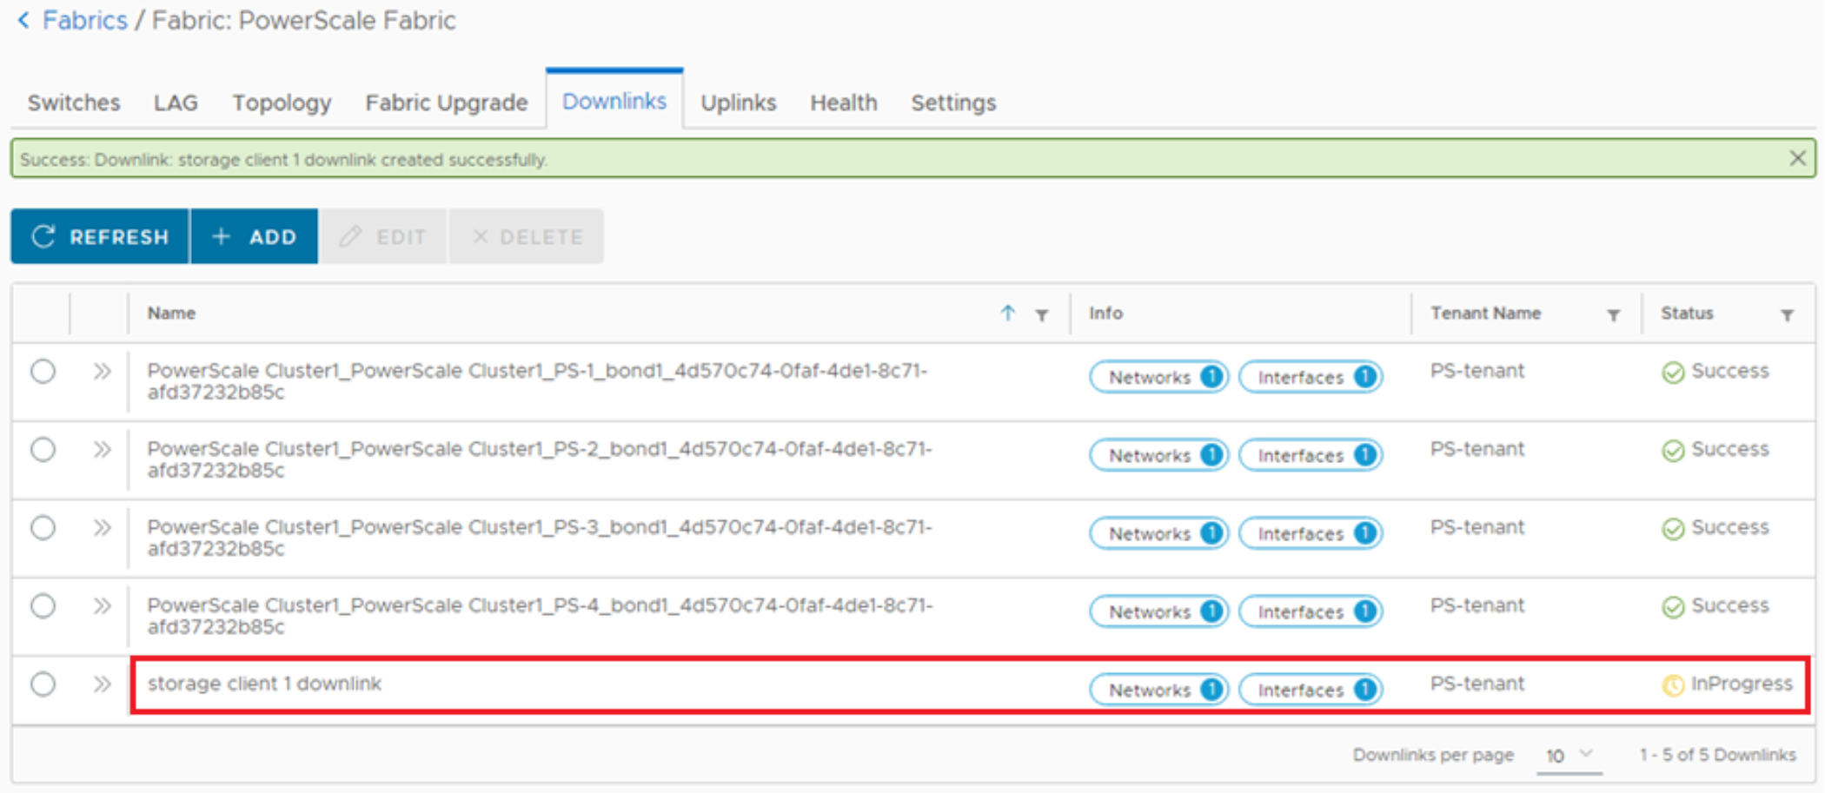
Task: Expand details for PS-3_bond1 downlink row
Action: pyautogui.click(x=102, y=528)
